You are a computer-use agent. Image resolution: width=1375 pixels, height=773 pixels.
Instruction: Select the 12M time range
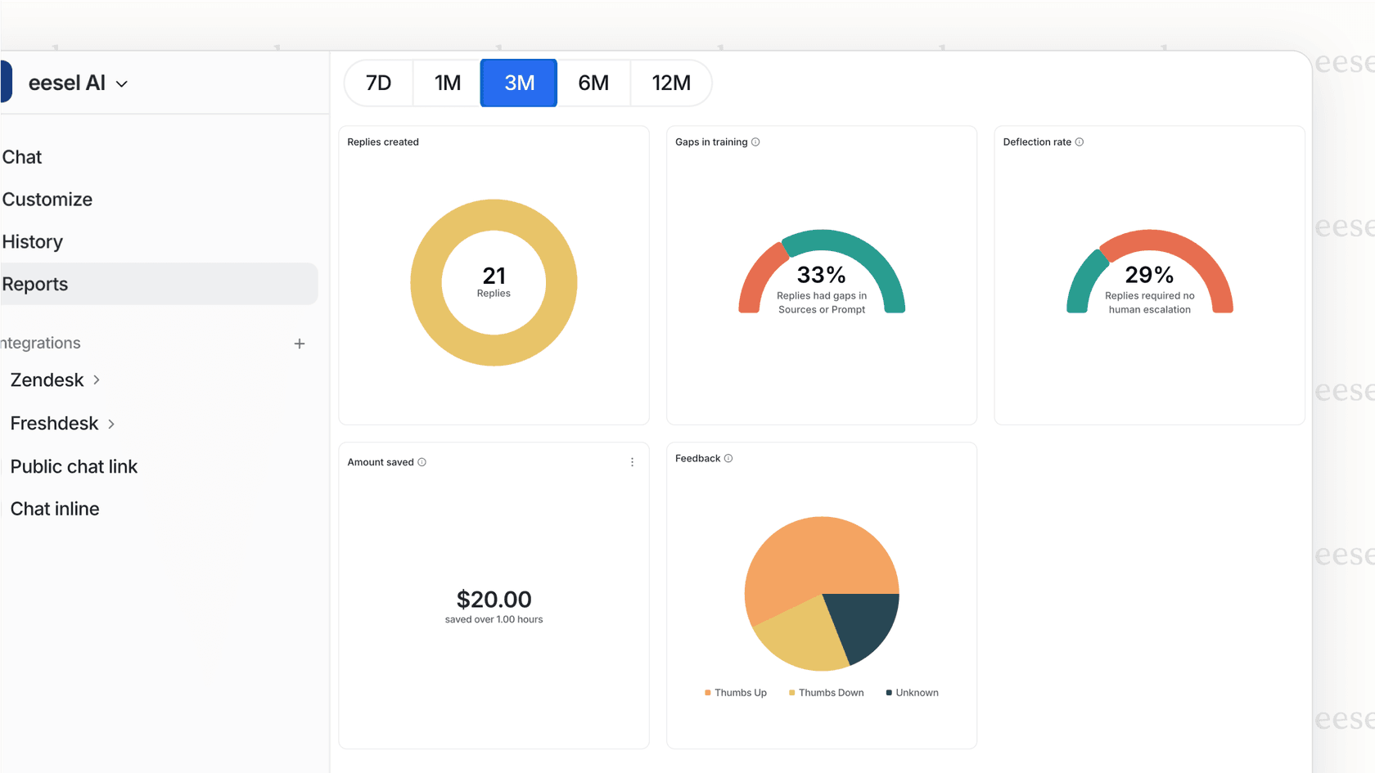point(671,83)
